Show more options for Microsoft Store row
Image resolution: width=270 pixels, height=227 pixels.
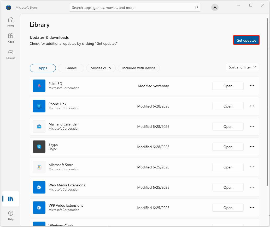point(252,167)
